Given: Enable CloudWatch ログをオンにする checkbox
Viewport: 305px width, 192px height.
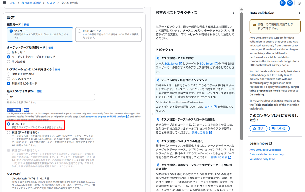Looking at the screenshot, I should [9, 178].
